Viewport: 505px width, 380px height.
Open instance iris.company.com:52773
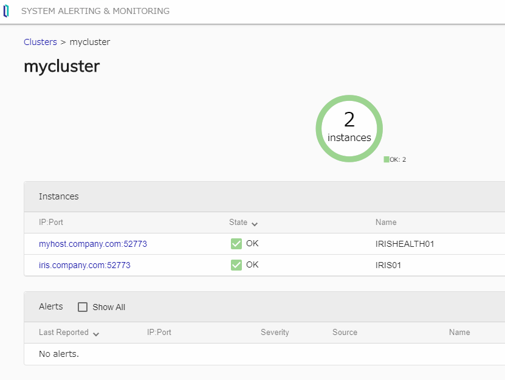84,265
